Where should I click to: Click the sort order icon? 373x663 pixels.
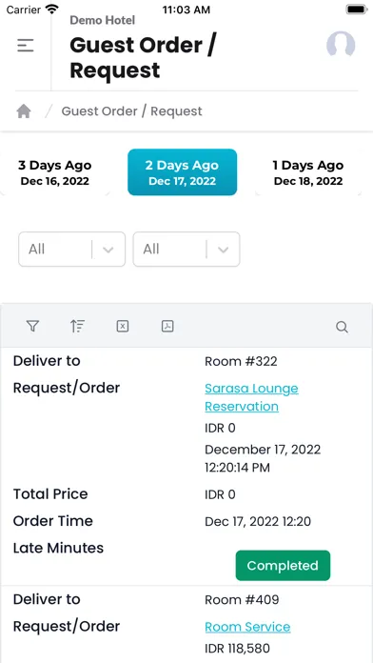click(77, 326)
